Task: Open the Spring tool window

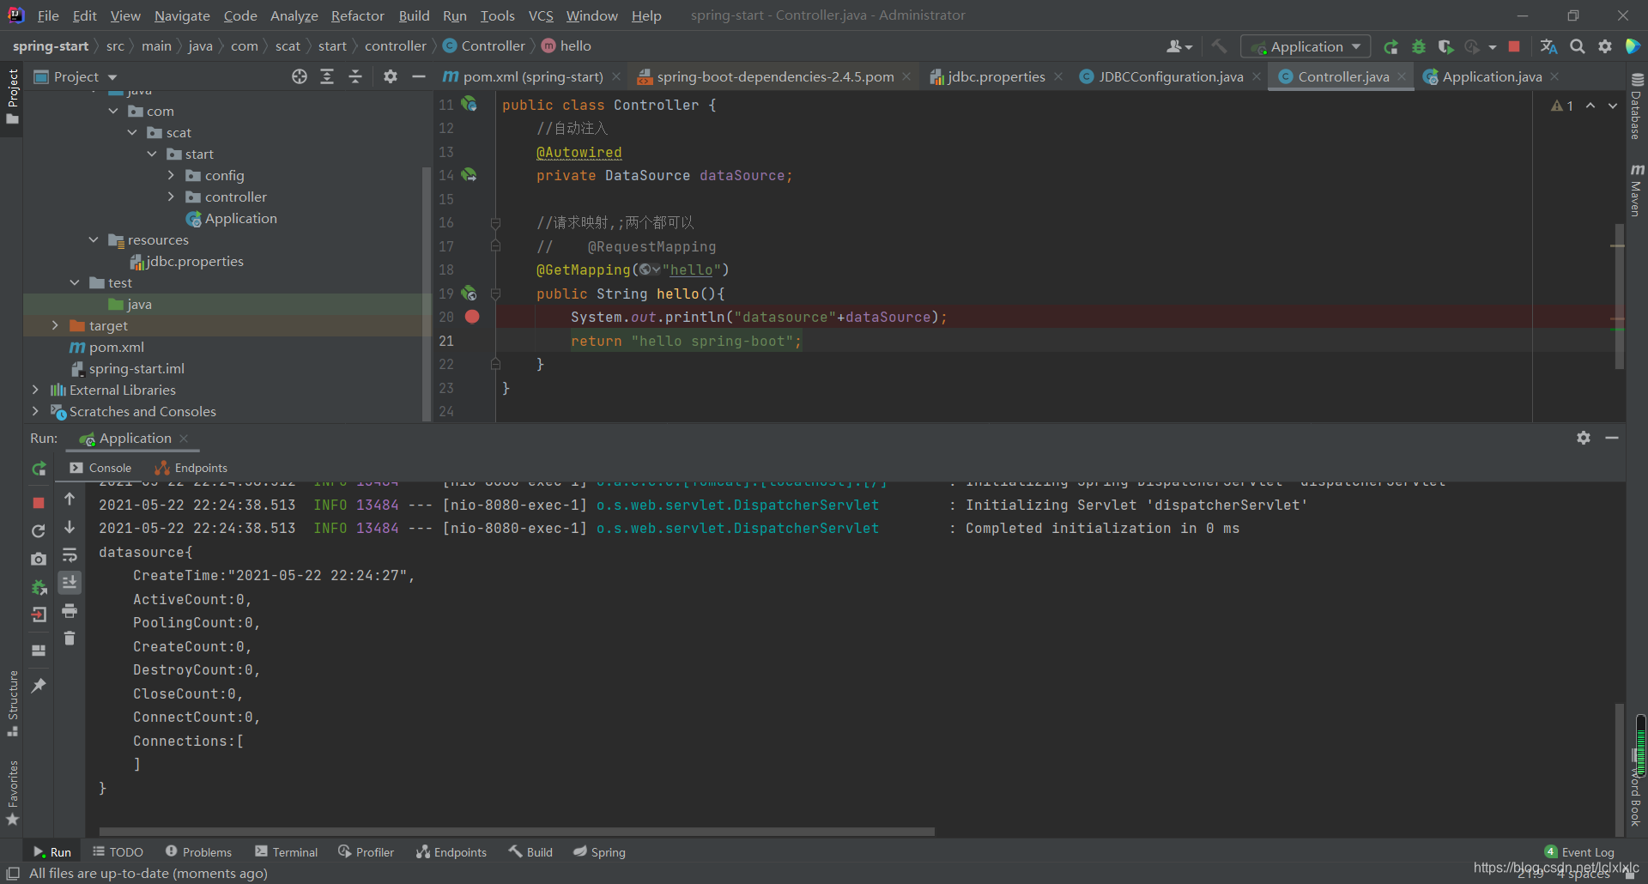Action: (x=600, y=852)
